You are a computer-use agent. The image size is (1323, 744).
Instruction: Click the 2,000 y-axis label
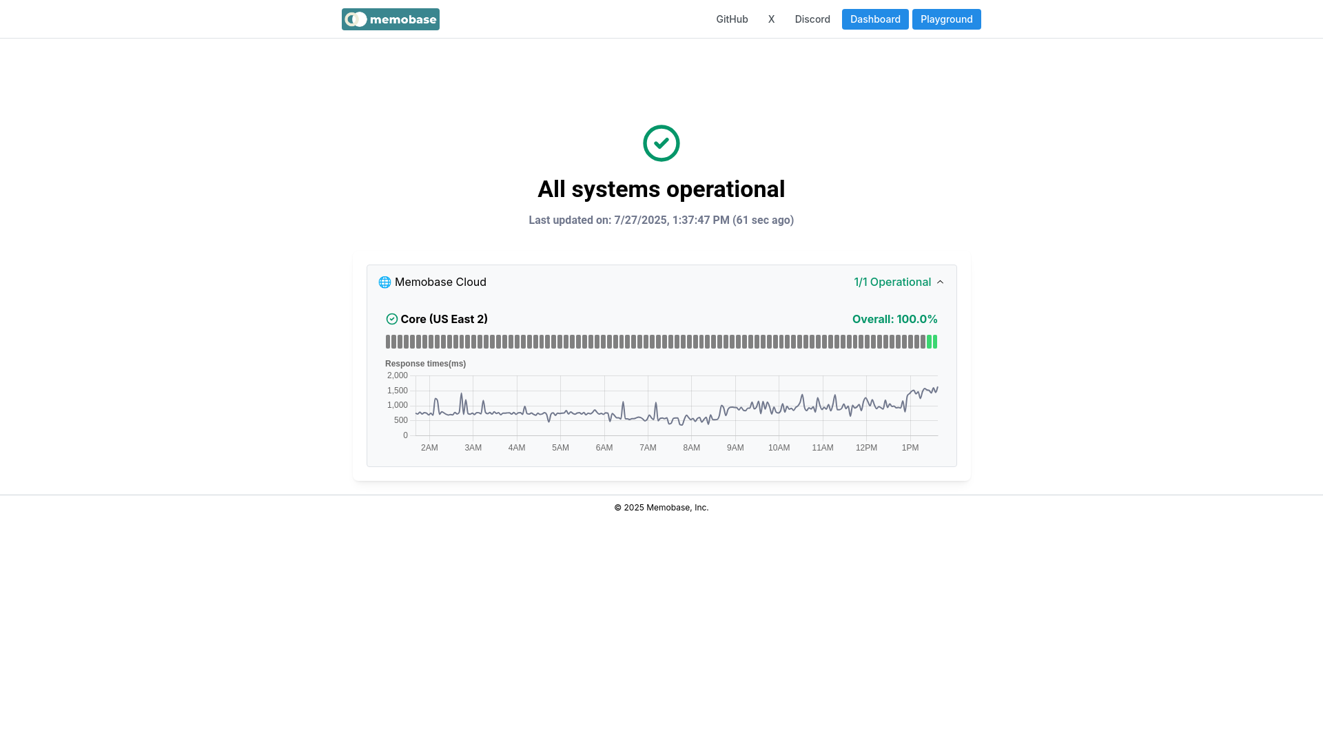398,375
